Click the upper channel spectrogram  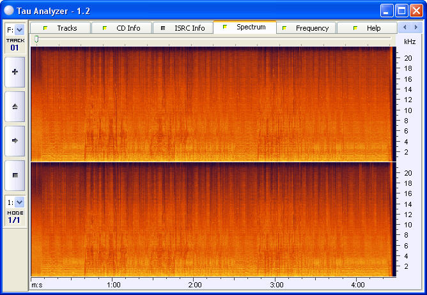211,103
